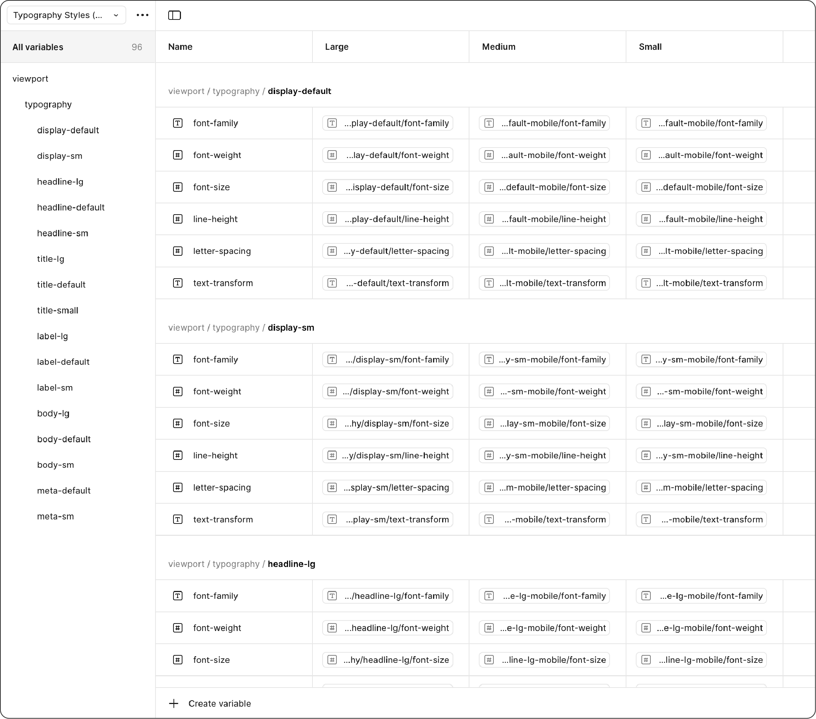Open the display-default font-family alias pill

(x=387, y=123)
